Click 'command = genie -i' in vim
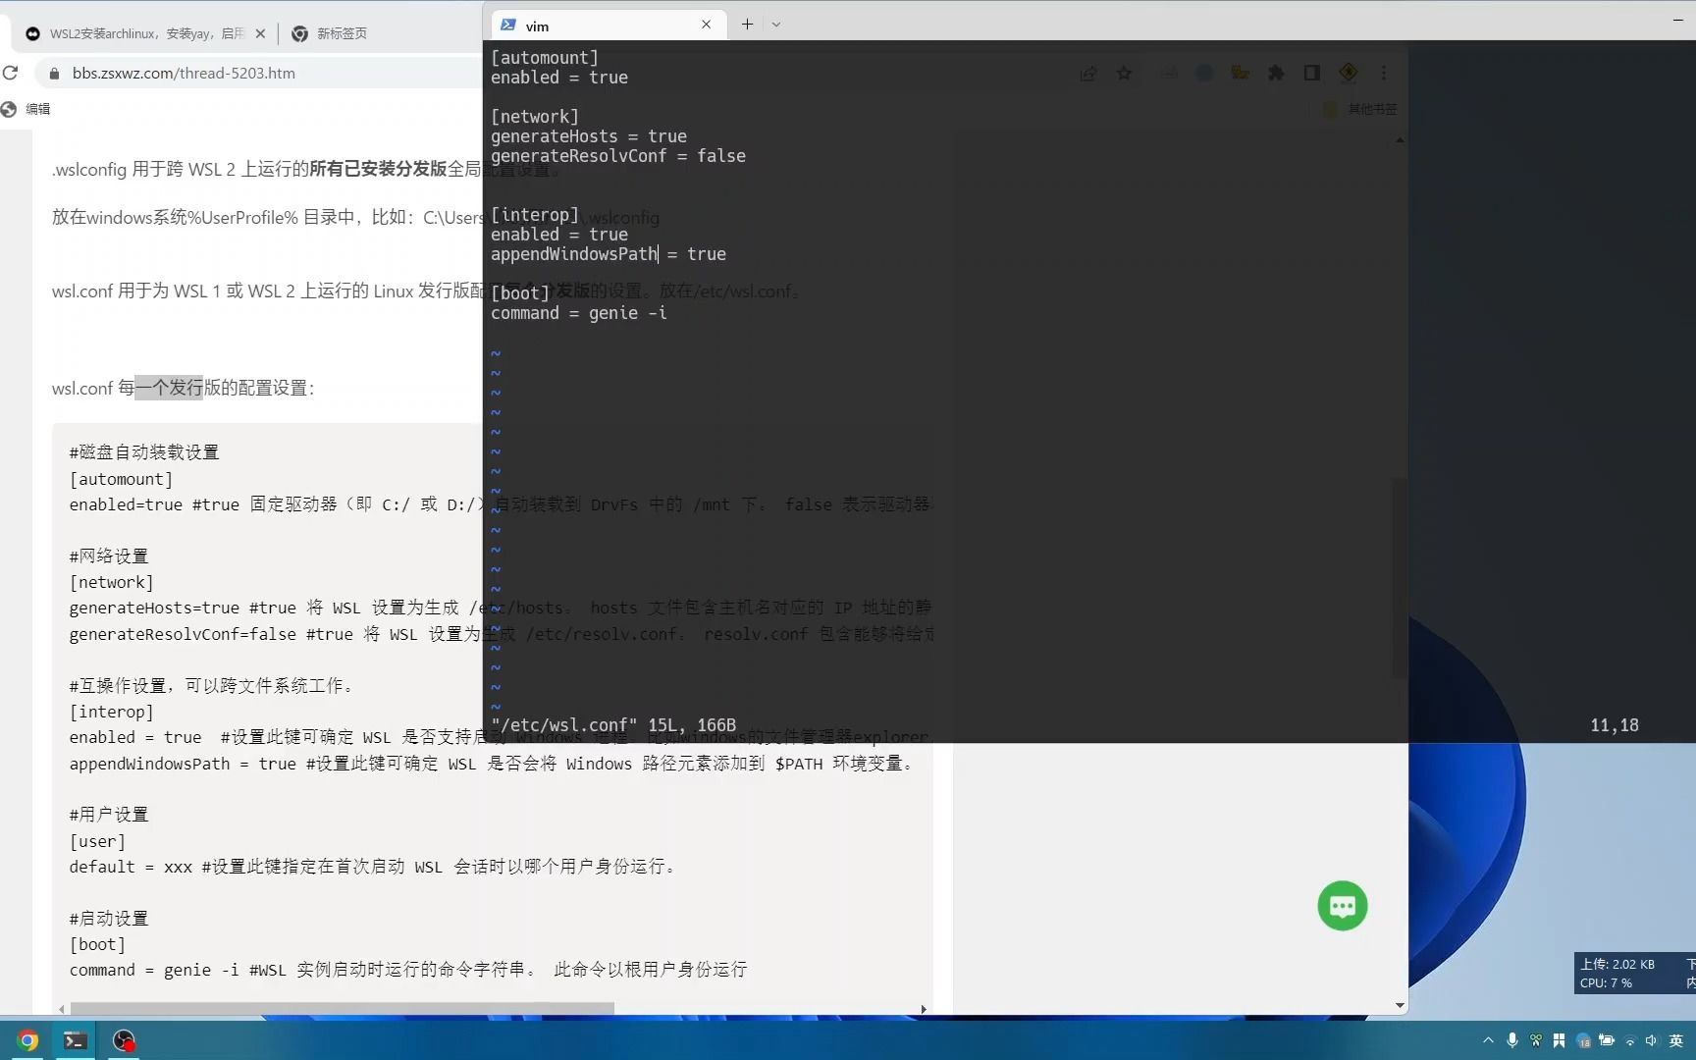Viewport: 1696px width, 1060px height. pyautogui.click(x=579, y=313)
